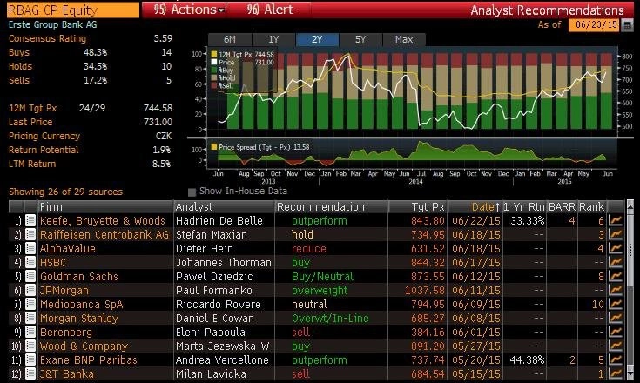Select target price 1037.58 in JPMorgan row
640x383 pixels.
(425, 290)
